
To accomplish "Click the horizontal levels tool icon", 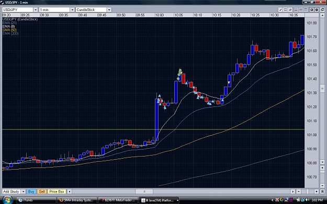I will [285, 10].
